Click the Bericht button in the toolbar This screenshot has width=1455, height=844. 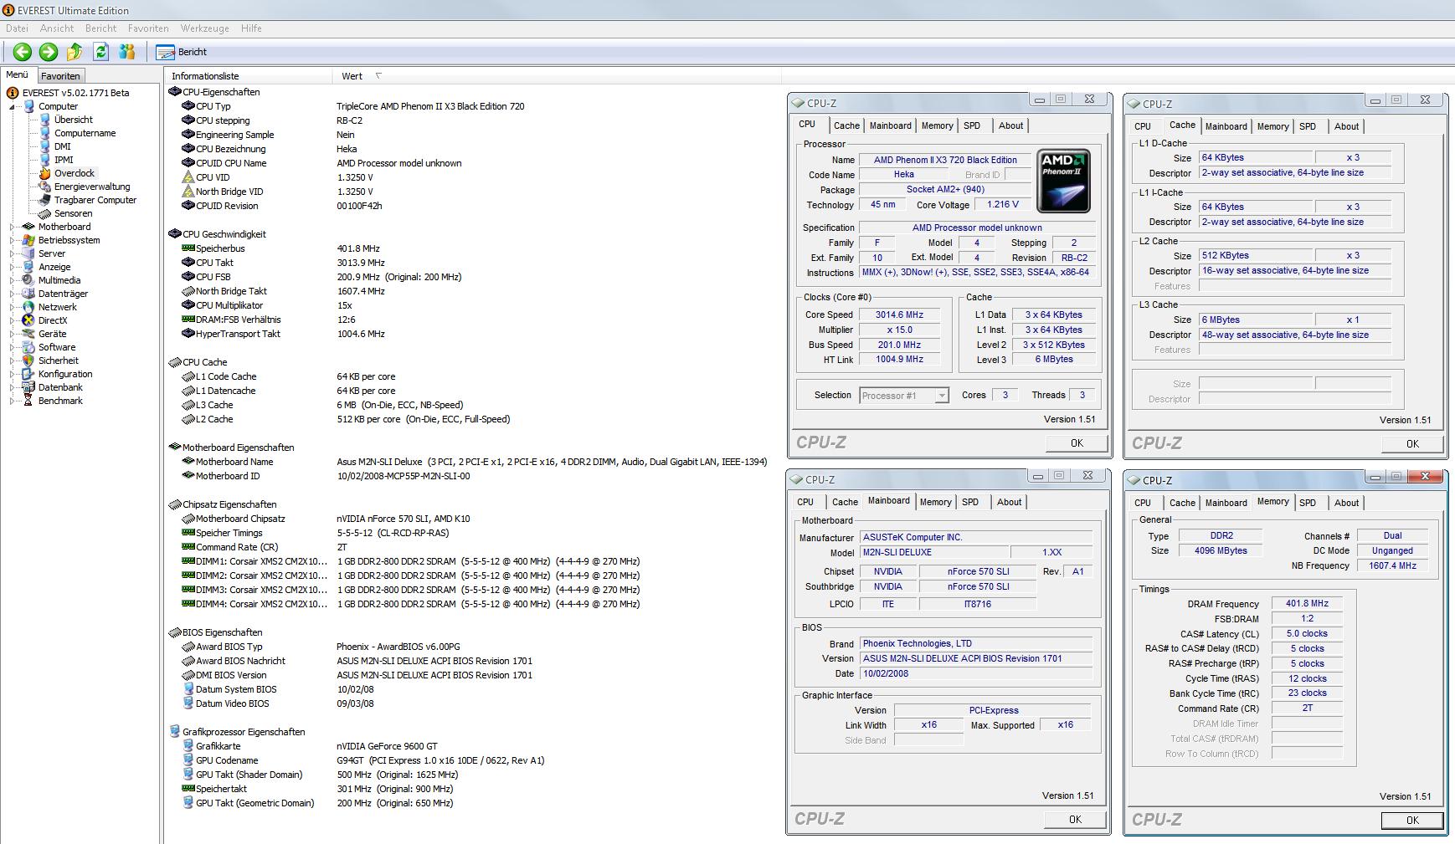(182, 52)
